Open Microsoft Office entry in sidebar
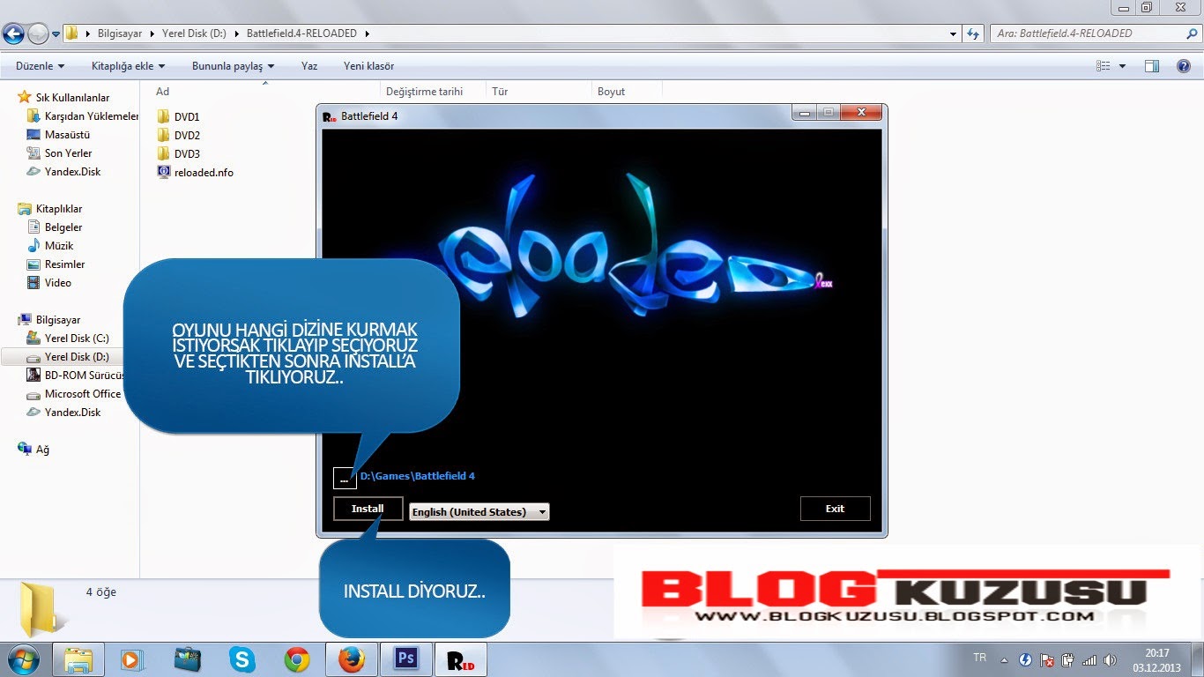 click(74, 394)
